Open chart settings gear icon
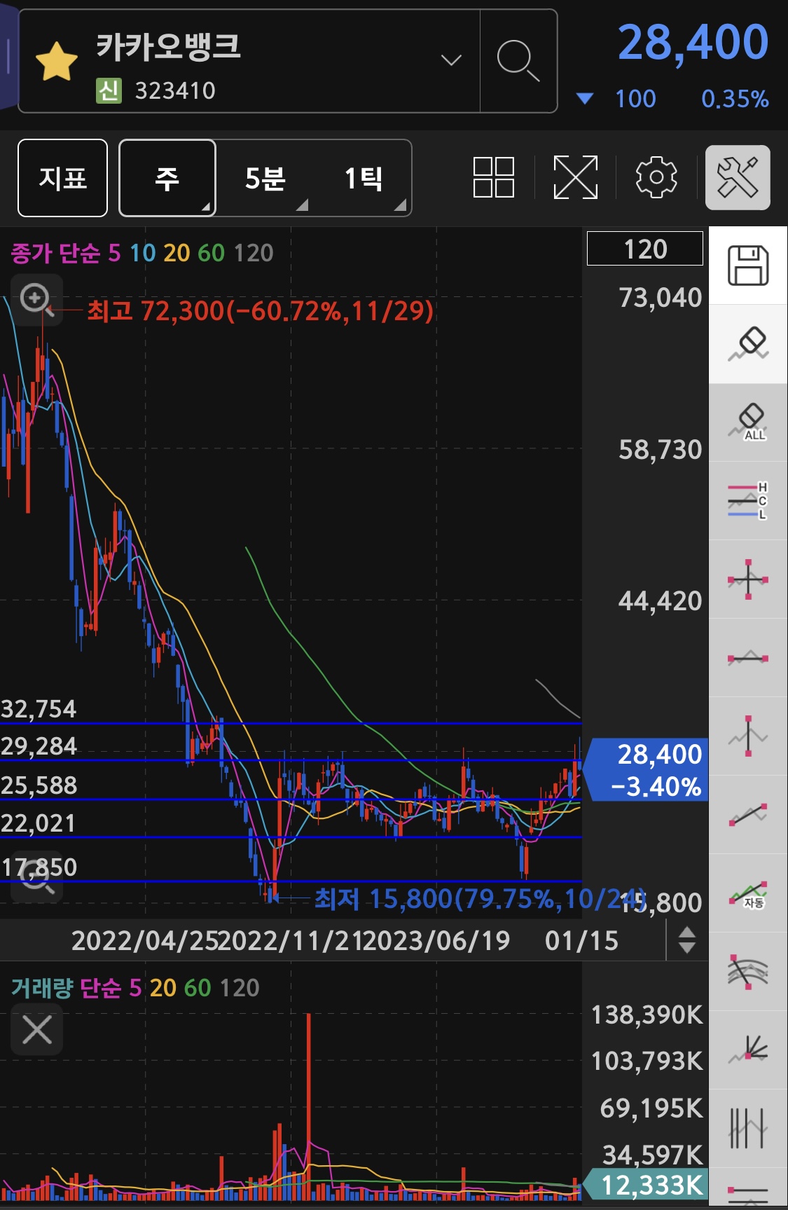 pos(656,177)
